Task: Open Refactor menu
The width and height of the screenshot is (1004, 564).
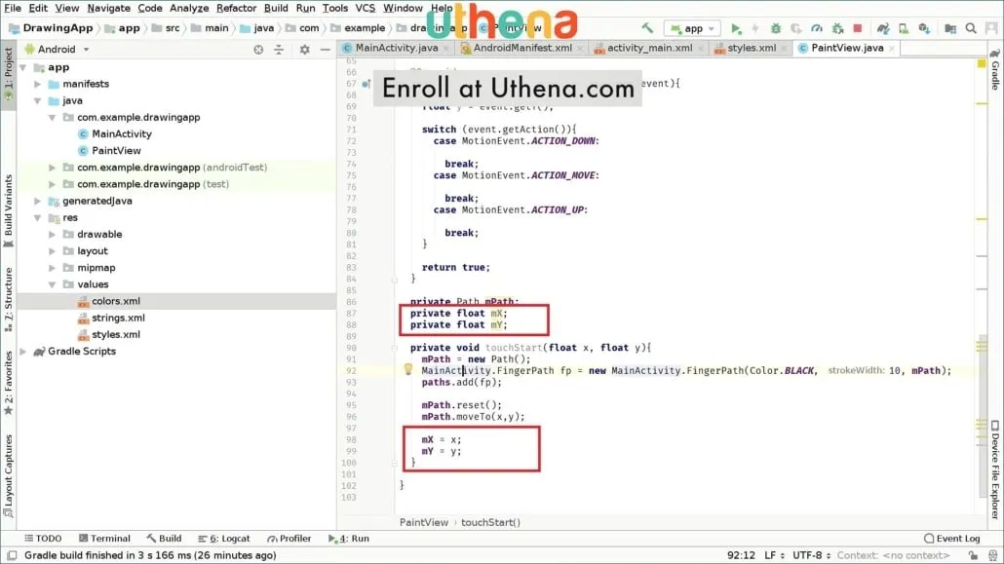Action: point(236,9)
